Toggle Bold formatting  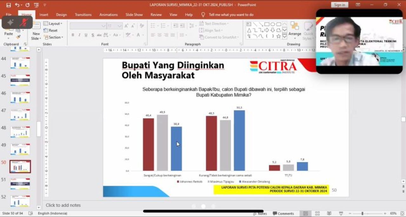73,35
